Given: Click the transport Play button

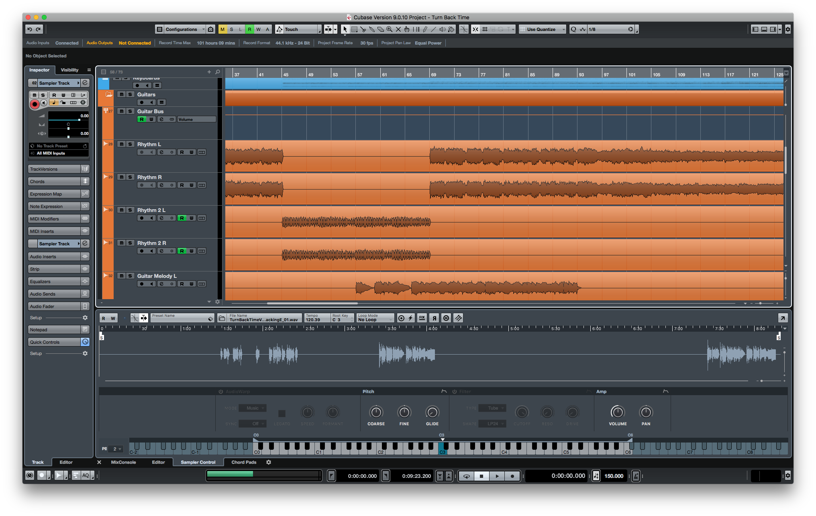Looking at the screenshot, I should coord(497,476).
